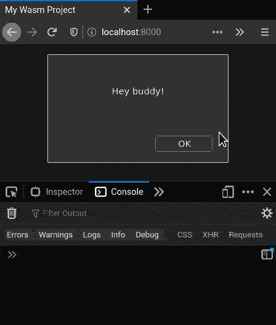Viewport: 276px width, 325px height.
Task: Toggle Responsive Design Mode icon
Action: point(228,192)
